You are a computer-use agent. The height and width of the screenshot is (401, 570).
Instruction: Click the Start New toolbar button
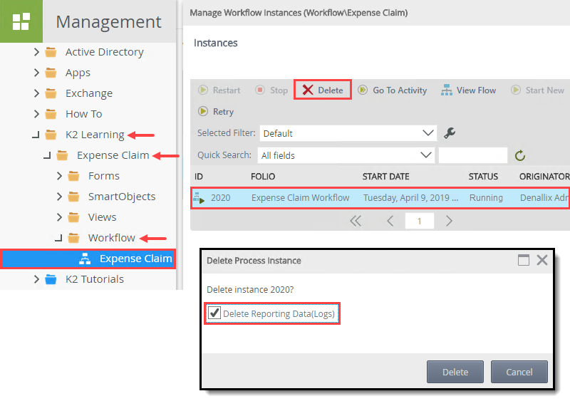(537, 90)
